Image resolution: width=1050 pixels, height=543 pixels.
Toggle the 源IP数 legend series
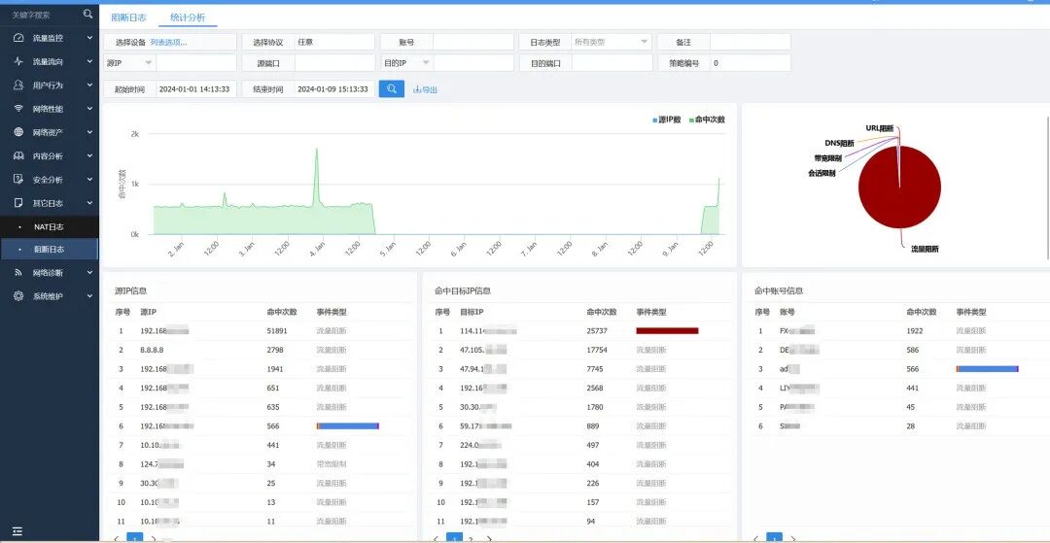coord(667,119)
